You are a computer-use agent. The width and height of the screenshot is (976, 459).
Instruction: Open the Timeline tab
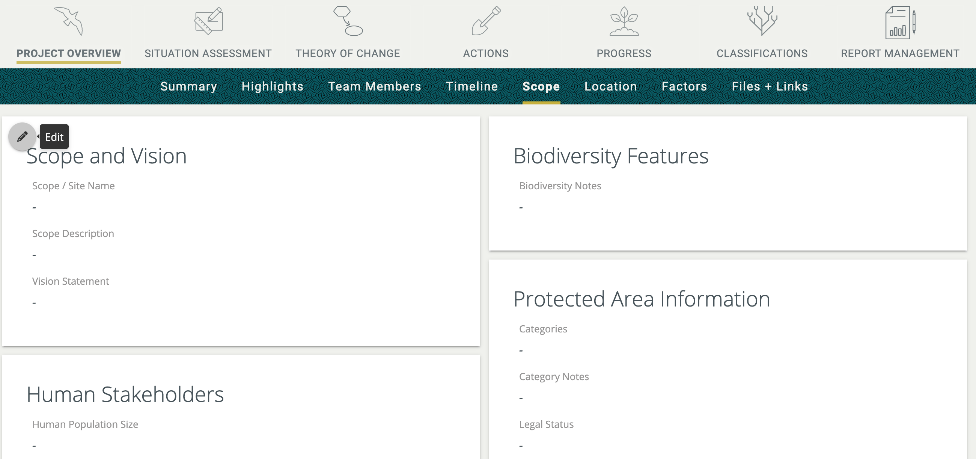pos(472,86)
